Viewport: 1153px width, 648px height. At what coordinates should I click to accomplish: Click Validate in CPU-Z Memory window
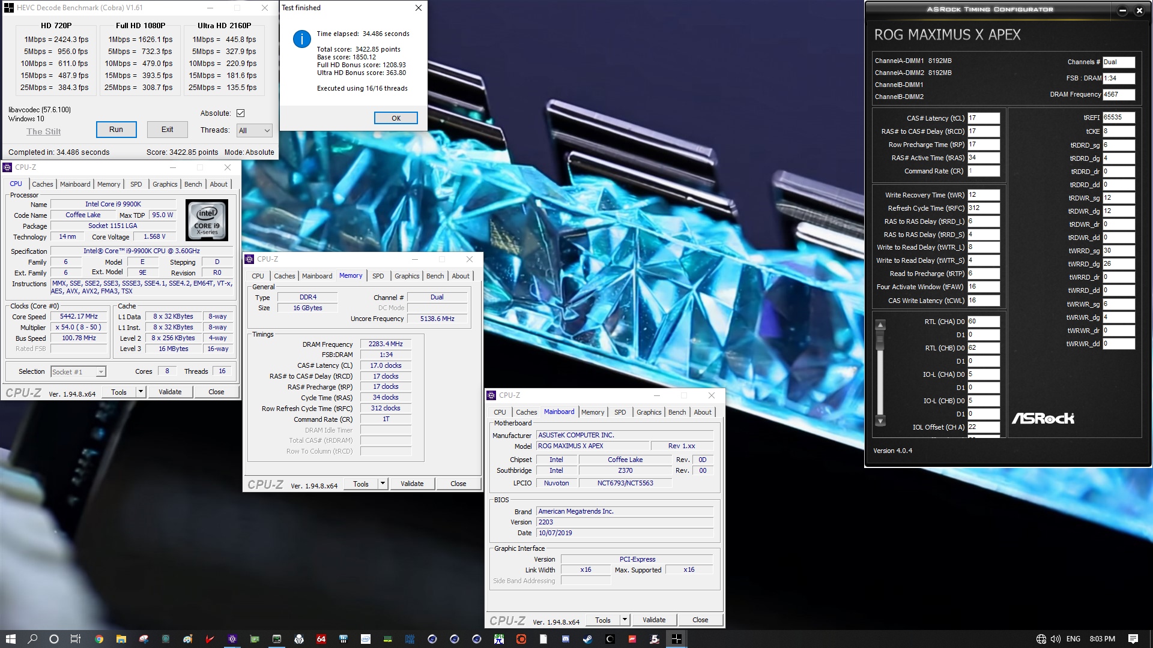click(x=412, y=484)
